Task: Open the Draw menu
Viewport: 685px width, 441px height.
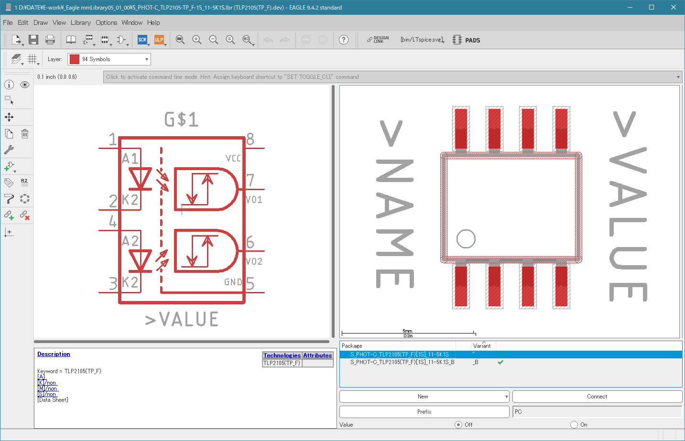Action: (41, 22)
